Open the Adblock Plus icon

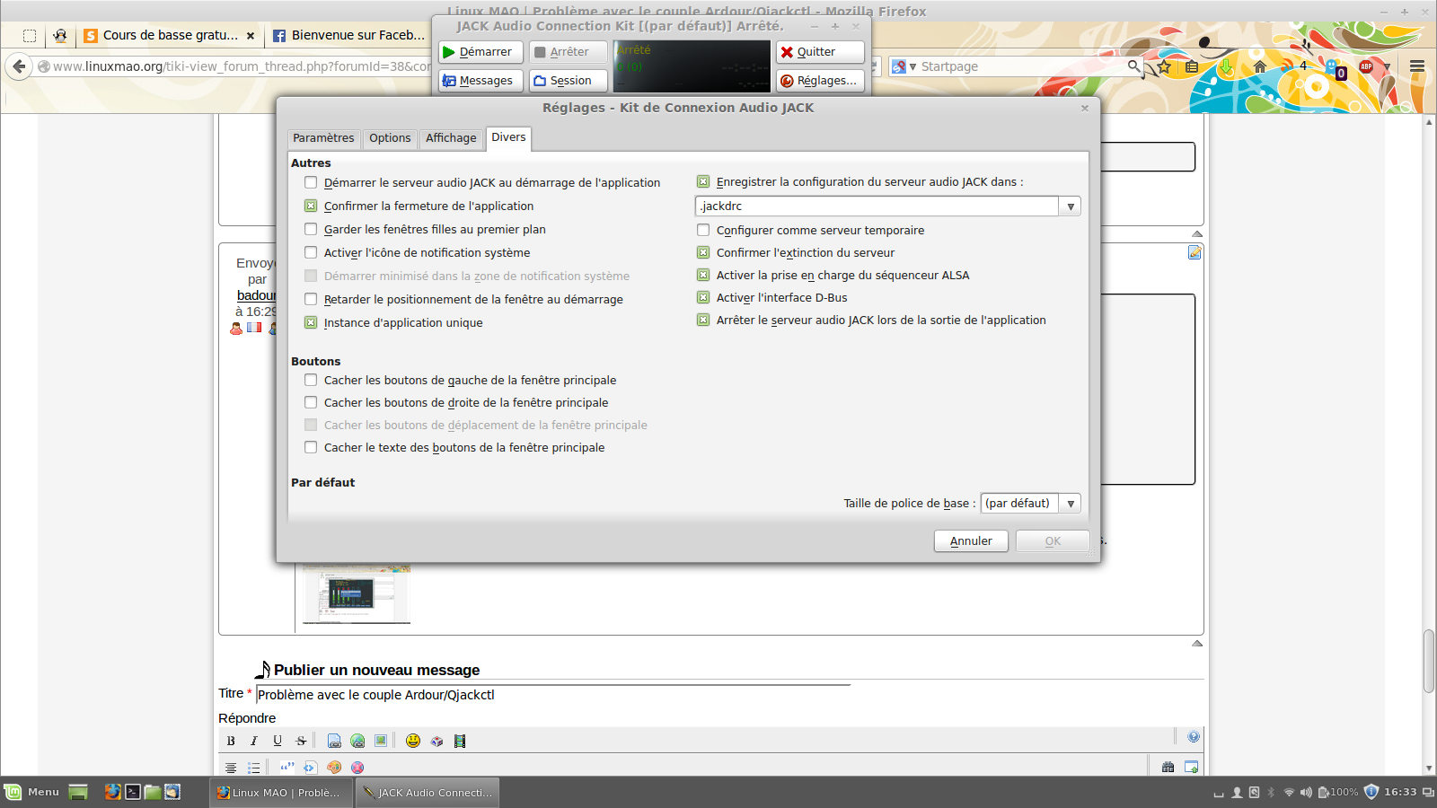click(x=1366, y=66)
